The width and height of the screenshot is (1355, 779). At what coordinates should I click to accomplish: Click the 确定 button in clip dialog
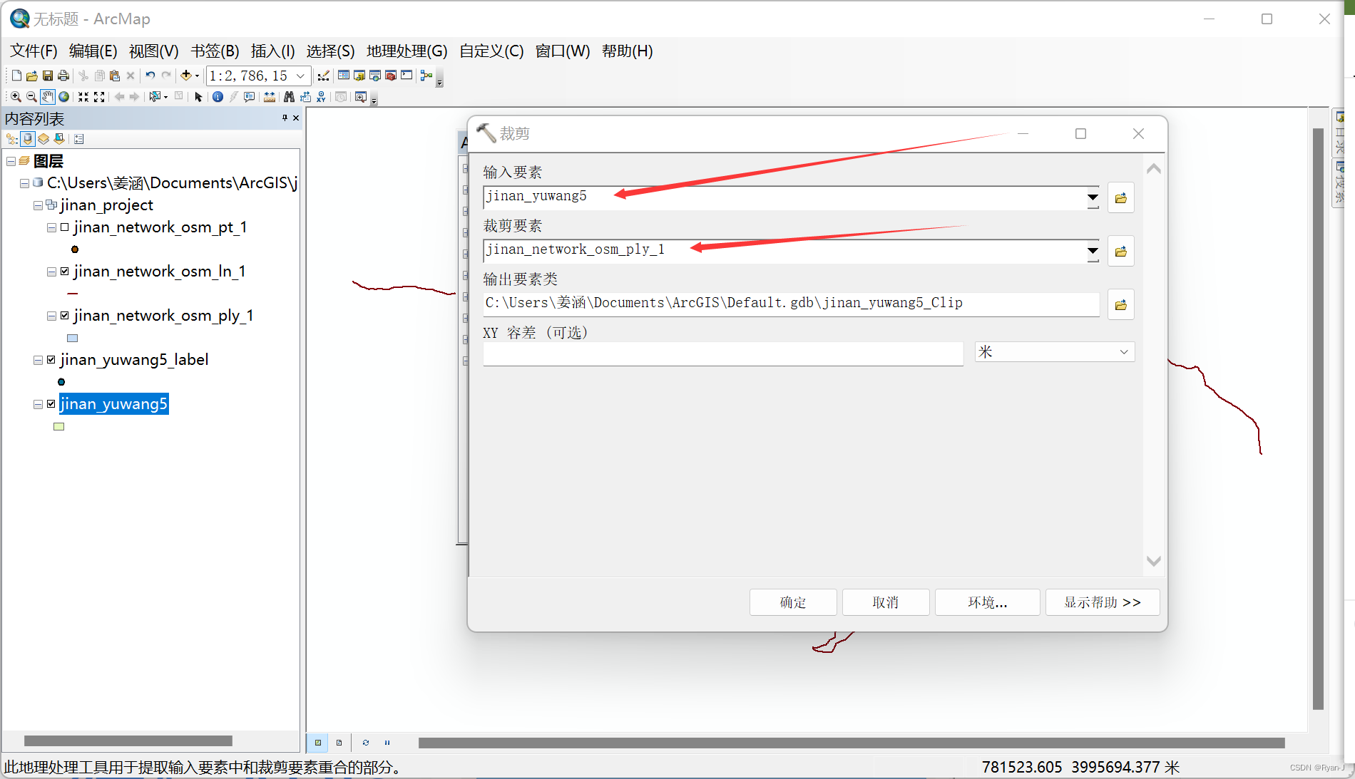coord(793,602)
